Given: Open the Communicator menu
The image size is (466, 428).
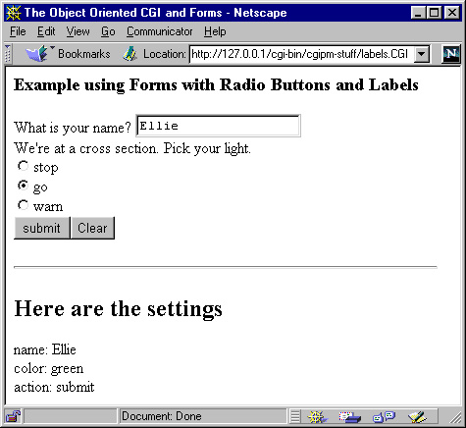Looking at the screenshot, I should coord(160,31).
